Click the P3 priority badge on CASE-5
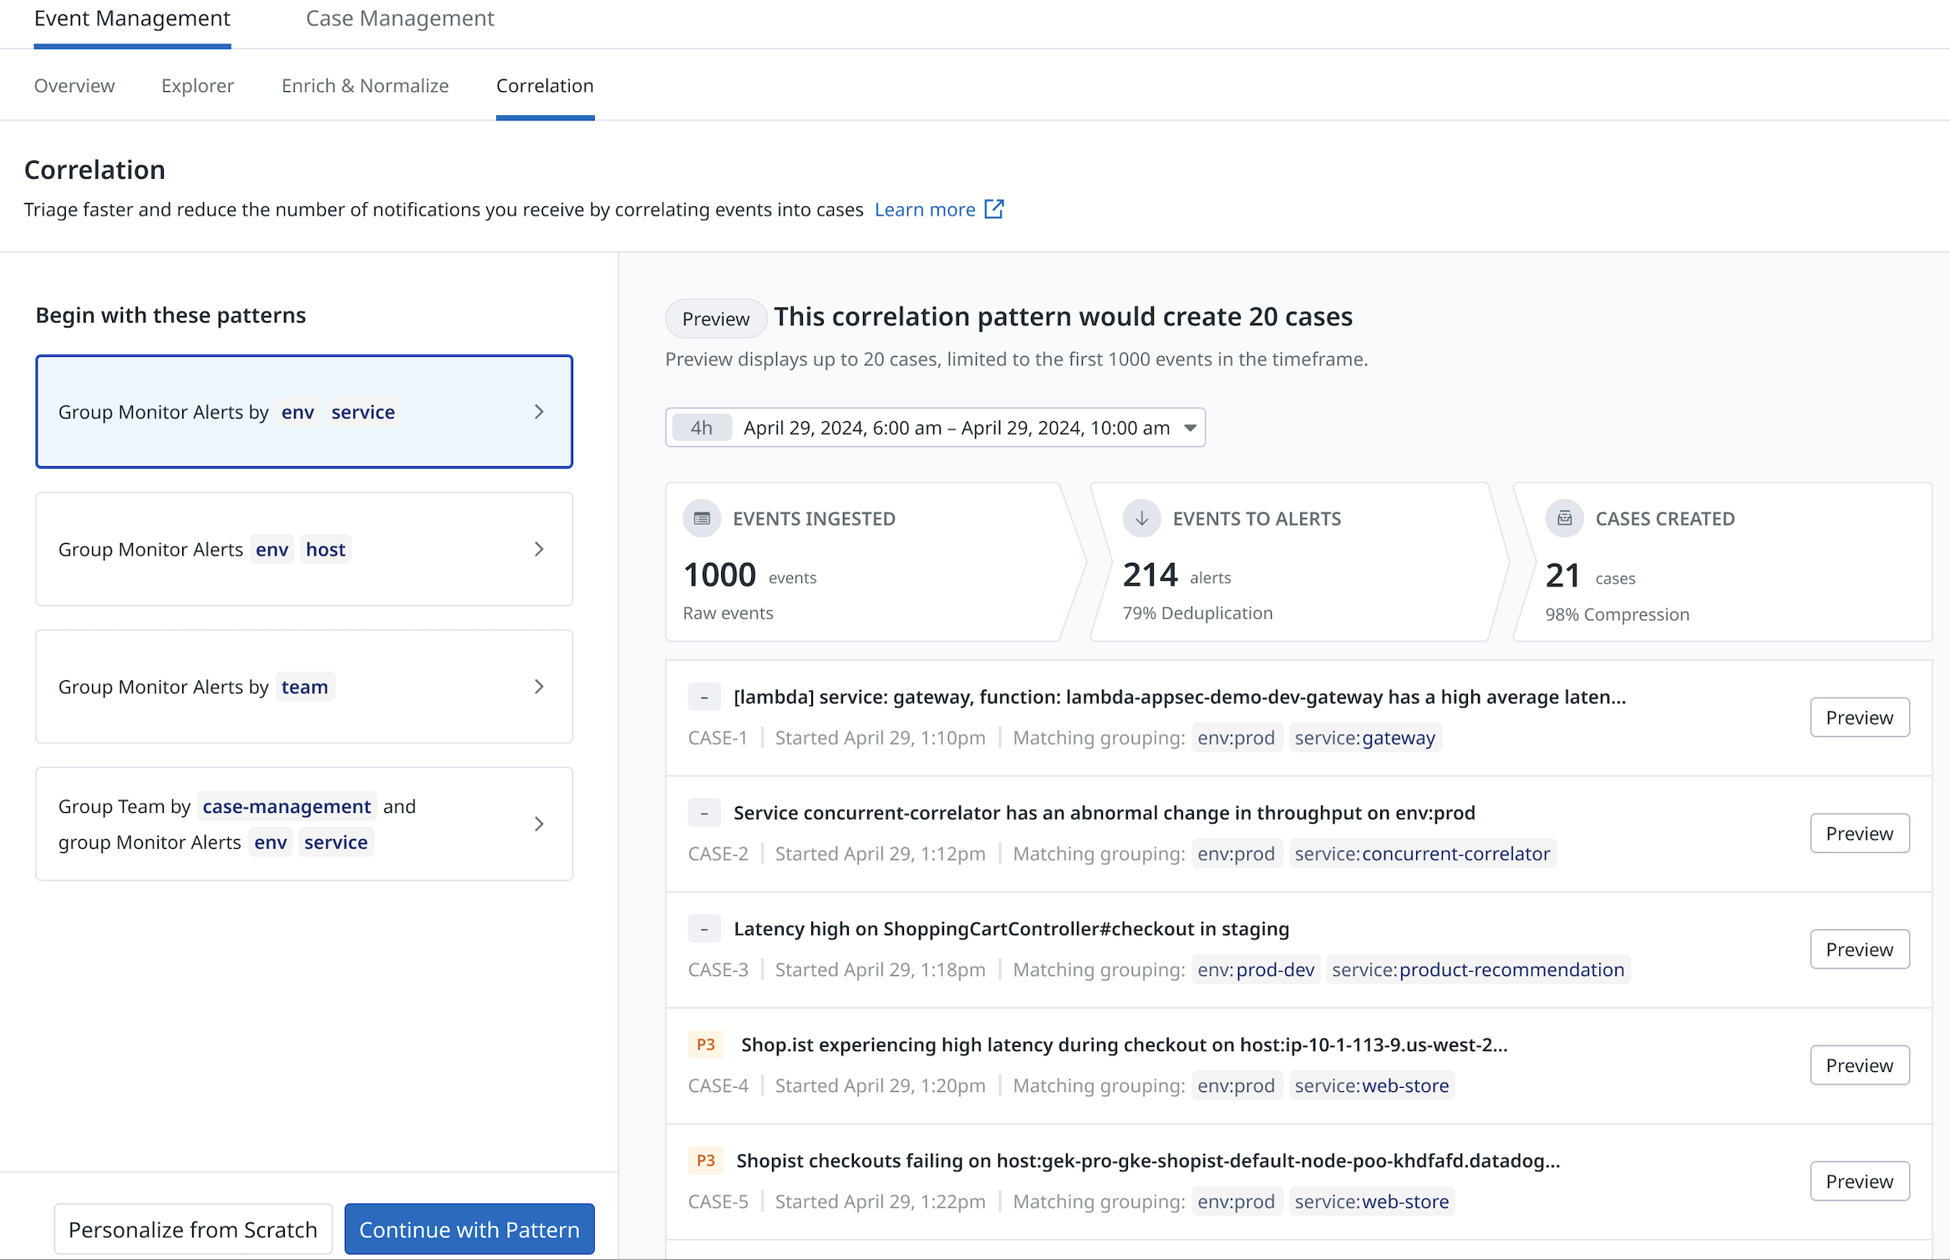This screenshot has height=1260, width=1950. point(705,1161)
